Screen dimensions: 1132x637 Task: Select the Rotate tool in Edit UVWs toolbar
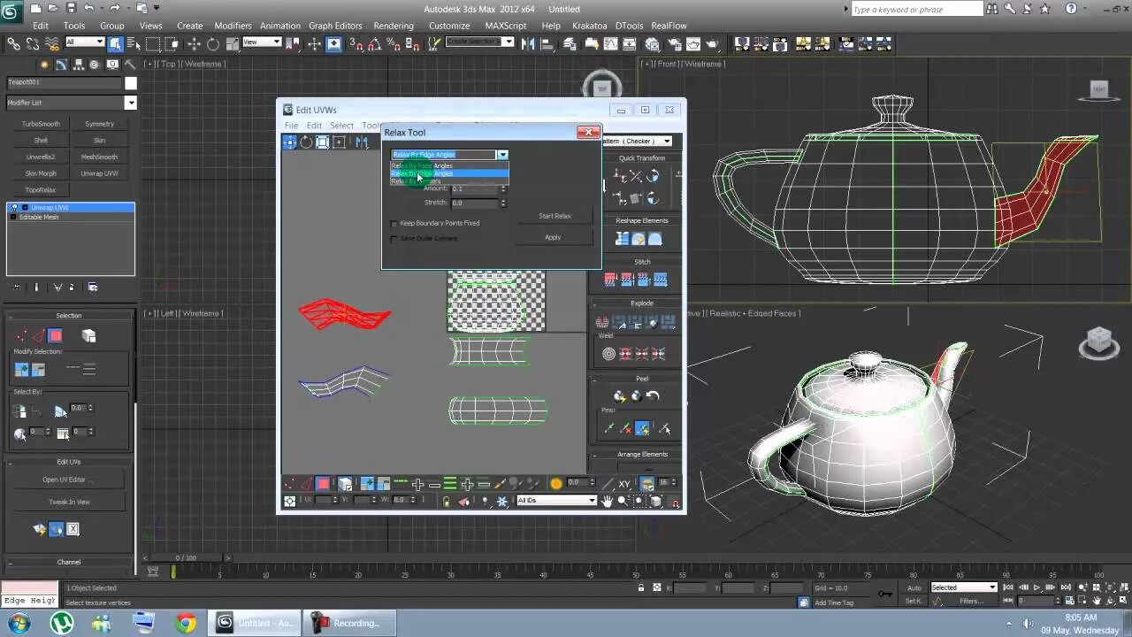pos(306,142)
